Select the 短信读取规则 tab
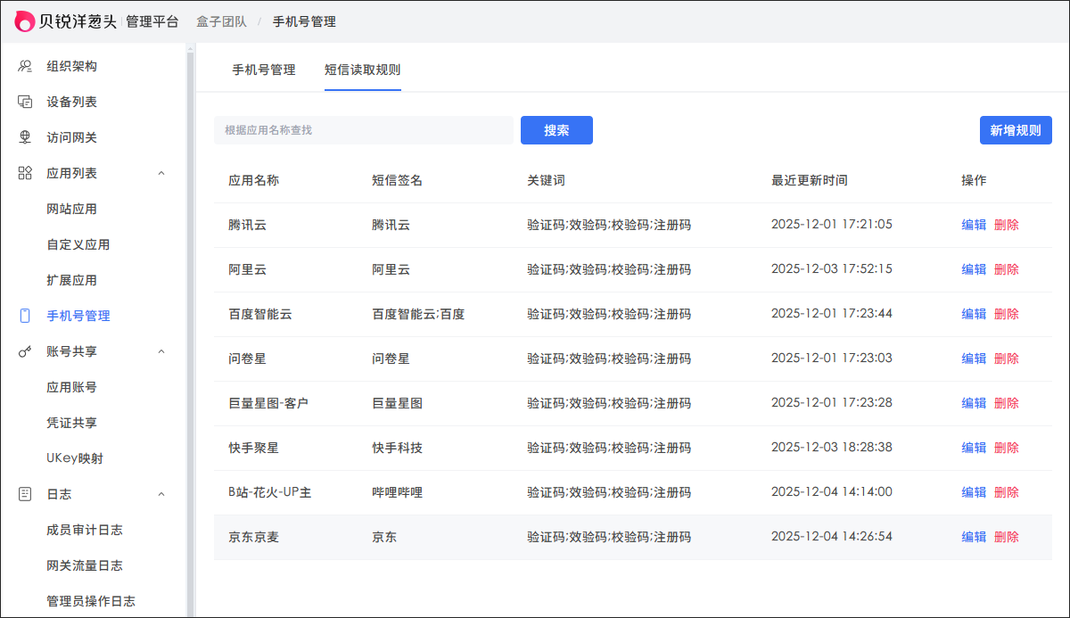Viewport: 1070px width, 618px height. click(362, 70)
